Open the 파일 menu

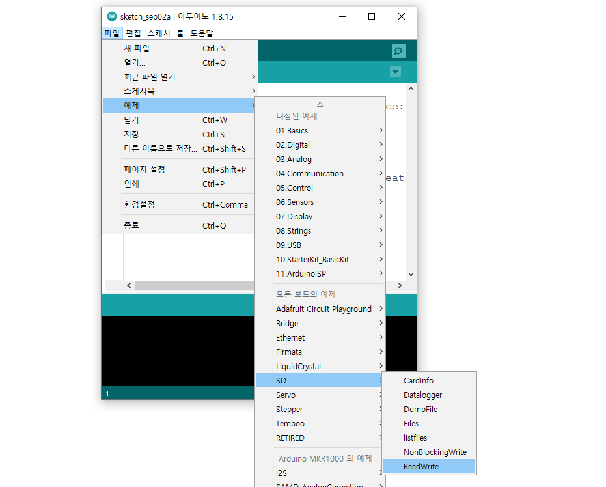tap(112, 33)
